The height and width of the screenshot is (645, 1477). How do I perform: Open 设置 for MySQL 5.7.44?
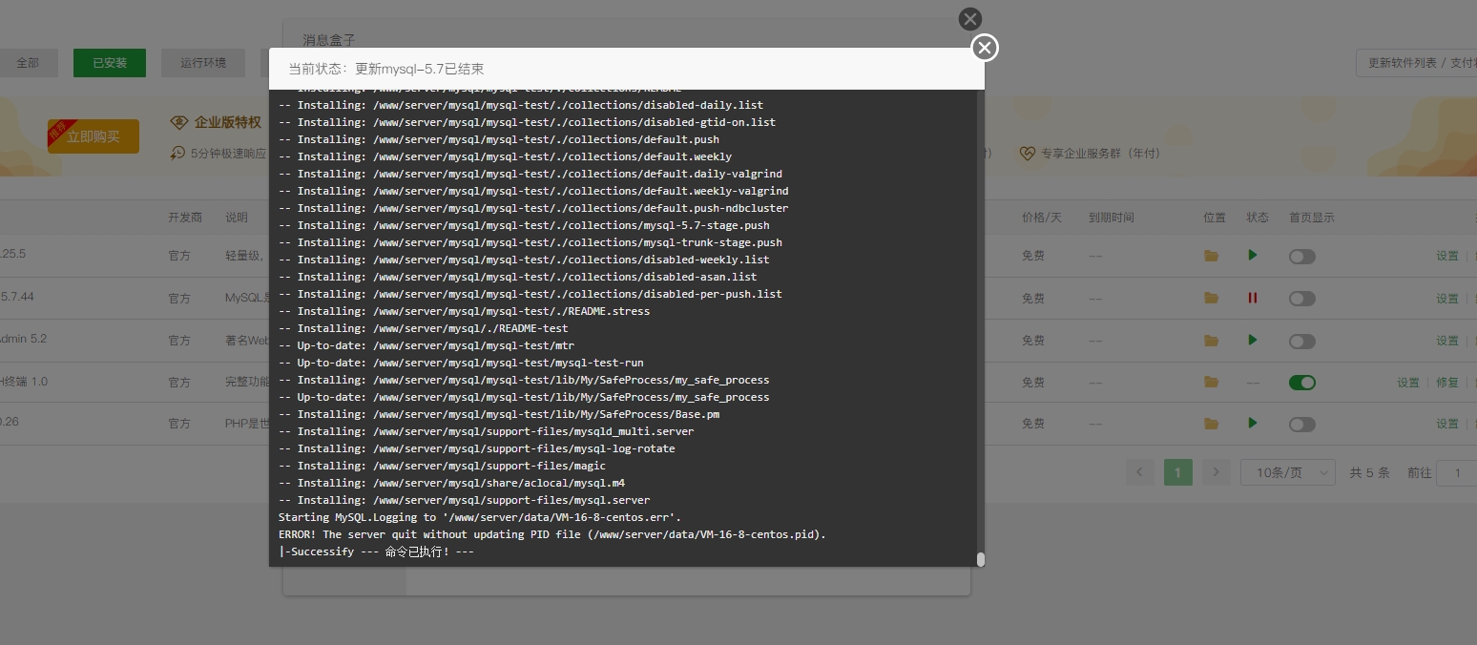coord(1447,299)
